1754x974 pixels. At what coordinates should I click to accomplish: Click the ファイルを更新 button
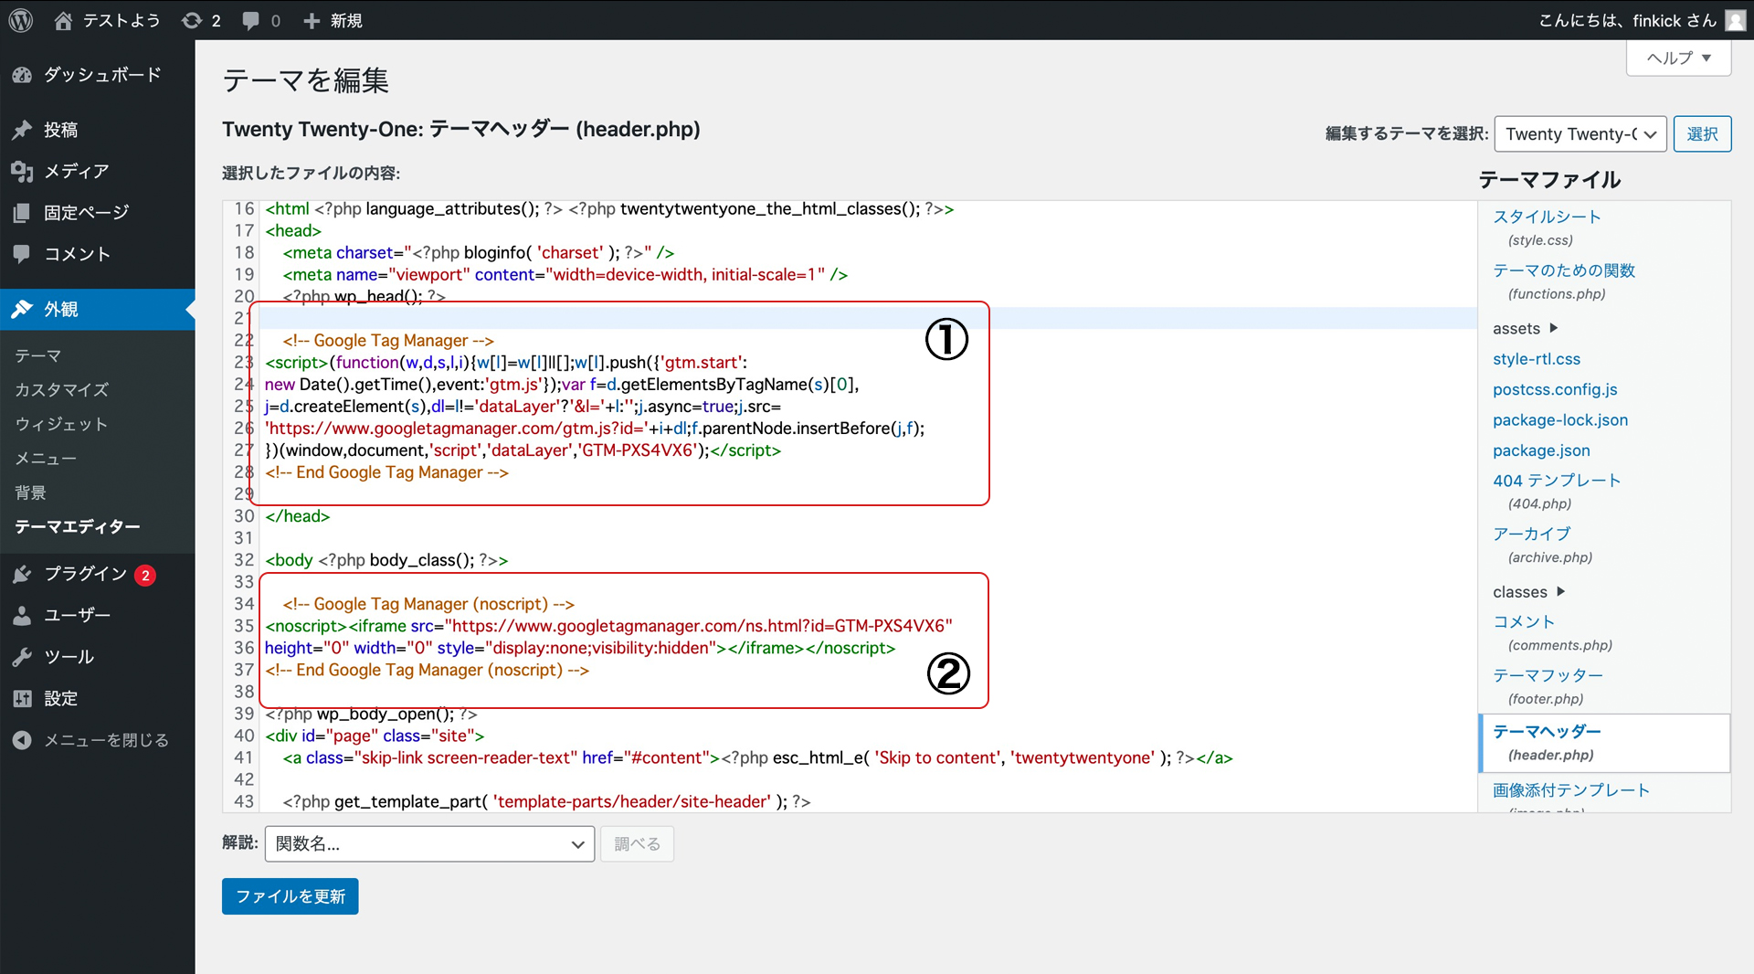(291, 896)
